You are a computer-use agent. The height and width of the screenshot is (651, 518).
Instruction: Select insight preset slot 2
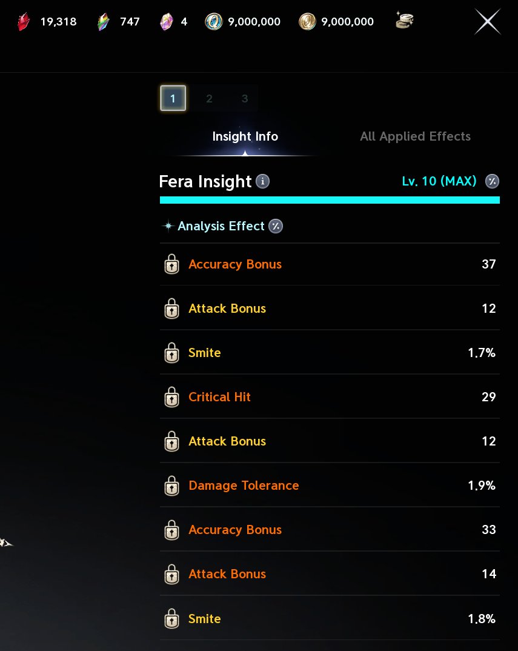pyautogui.click(x=209, y=98)
